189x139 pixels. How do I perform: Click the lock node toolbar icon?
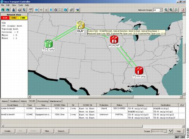point(14,10)
